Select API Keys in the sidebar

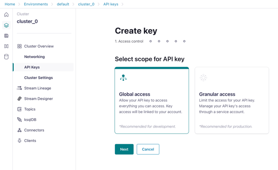44,67
